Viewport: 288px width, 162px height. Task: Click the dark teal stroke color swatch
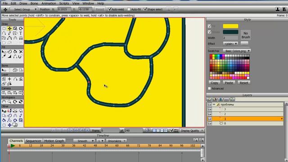[x=230, y=32]
